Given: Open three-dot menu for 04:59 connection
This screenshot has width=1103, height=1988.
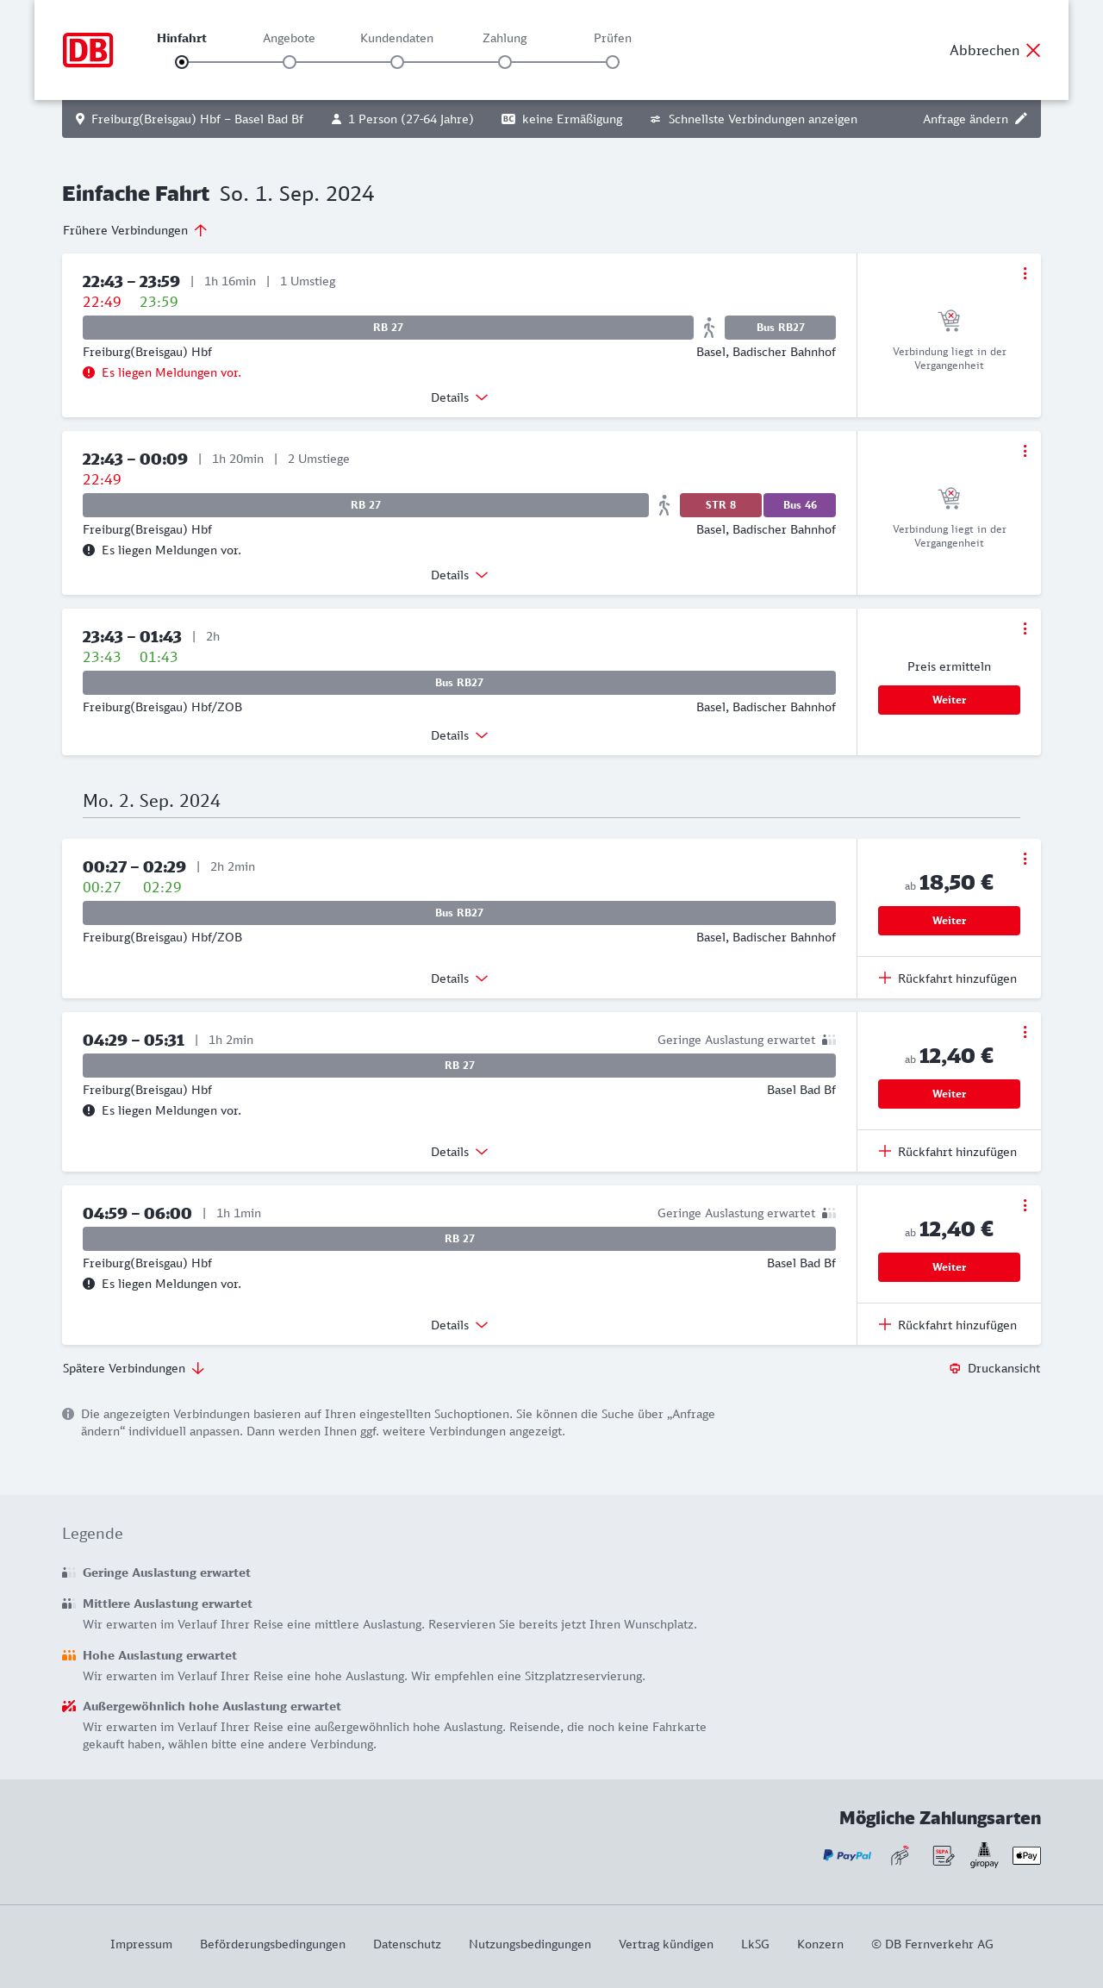Looking at the screenshot, I should (x=1025, y=1205).
